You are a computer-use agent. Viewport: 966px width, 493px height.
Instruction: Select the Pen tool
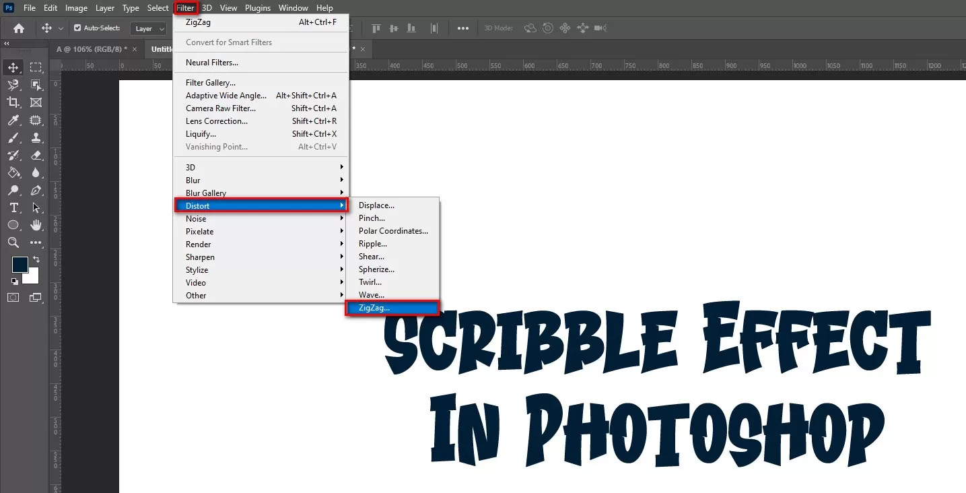tap(36, 190)
